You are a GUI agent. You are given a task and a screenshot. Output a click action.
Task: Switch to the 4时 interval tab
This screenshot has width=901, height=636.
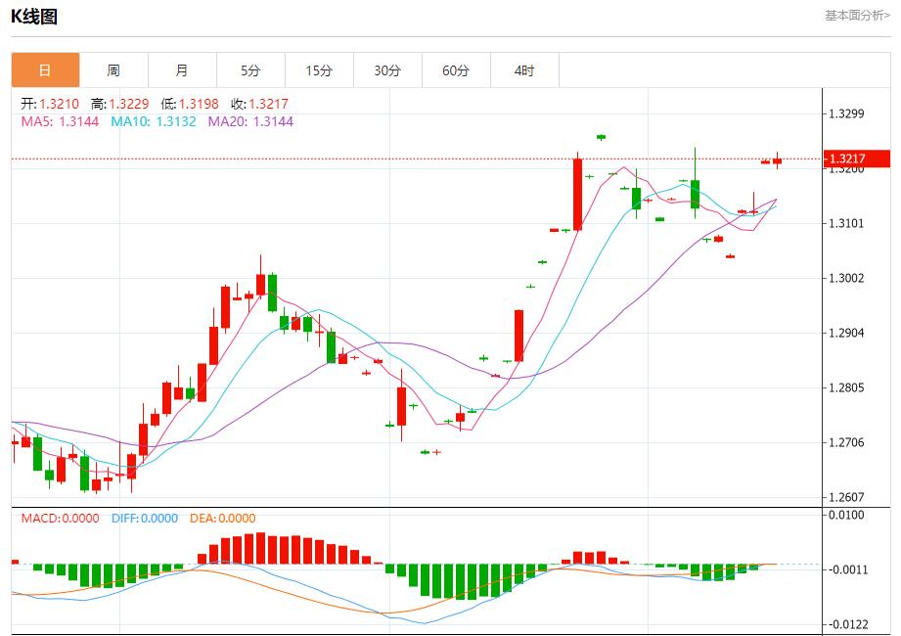pyautogui.click(x=524, y=70)
